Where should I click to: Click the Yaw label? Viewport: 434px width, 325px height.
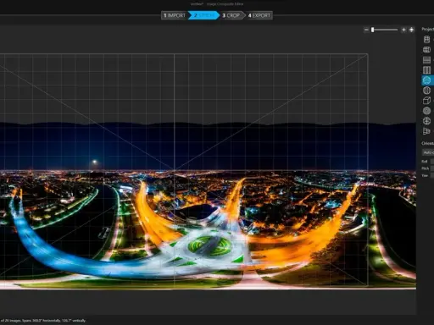[425, 175]
